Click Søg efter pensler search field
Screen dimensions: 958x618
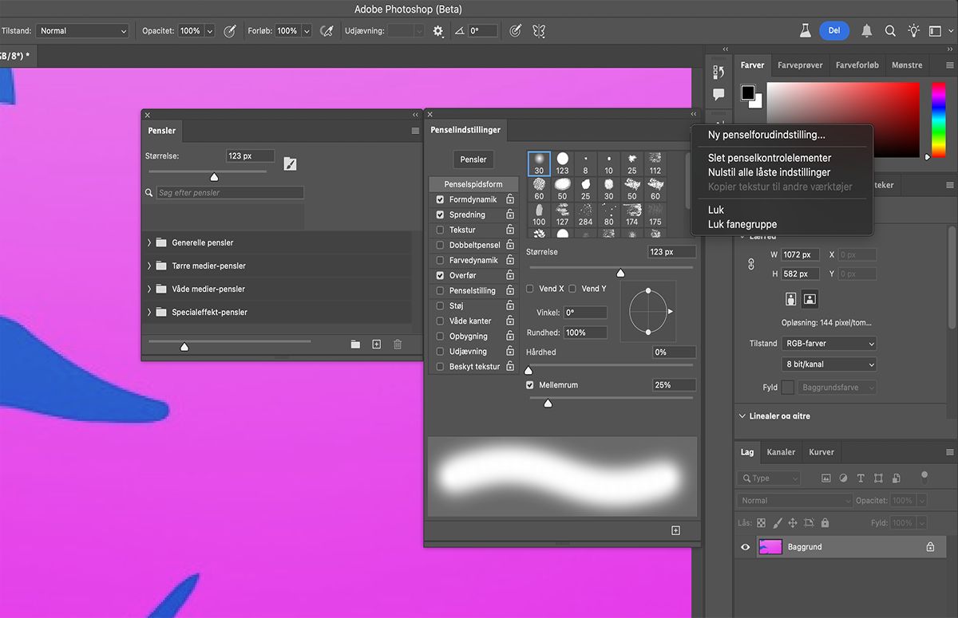click(230, 193)
